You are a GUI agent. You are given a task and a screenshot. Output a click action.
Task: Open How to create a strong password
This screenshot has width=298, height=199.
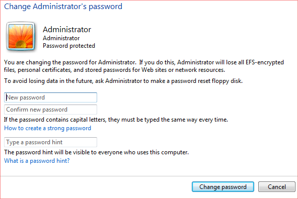[x=47, y=128]
